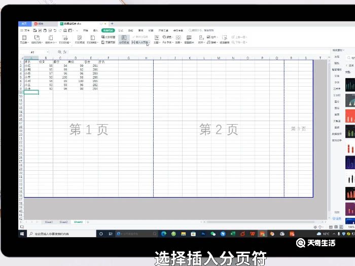Switch to the Developer Tools tab
The image size is (355, 266).
tap(163, 30)
